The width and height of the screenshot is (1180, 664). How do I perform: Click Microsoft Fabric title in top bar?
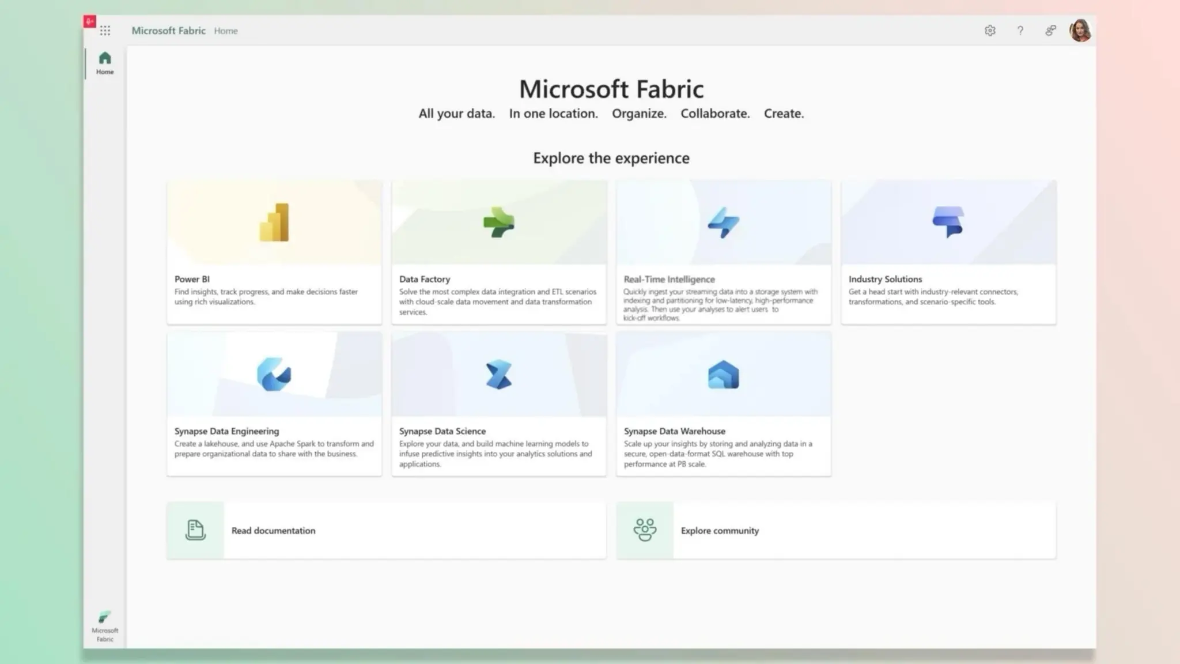[168, 31]
